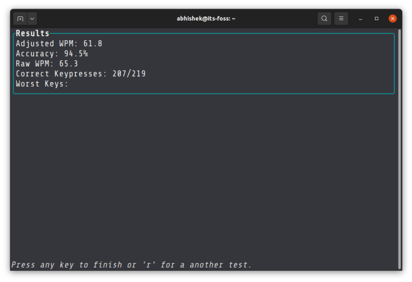Click the 61.8 adjusted WPM value
Screen dimensions: 412x282
click(93, 44)
